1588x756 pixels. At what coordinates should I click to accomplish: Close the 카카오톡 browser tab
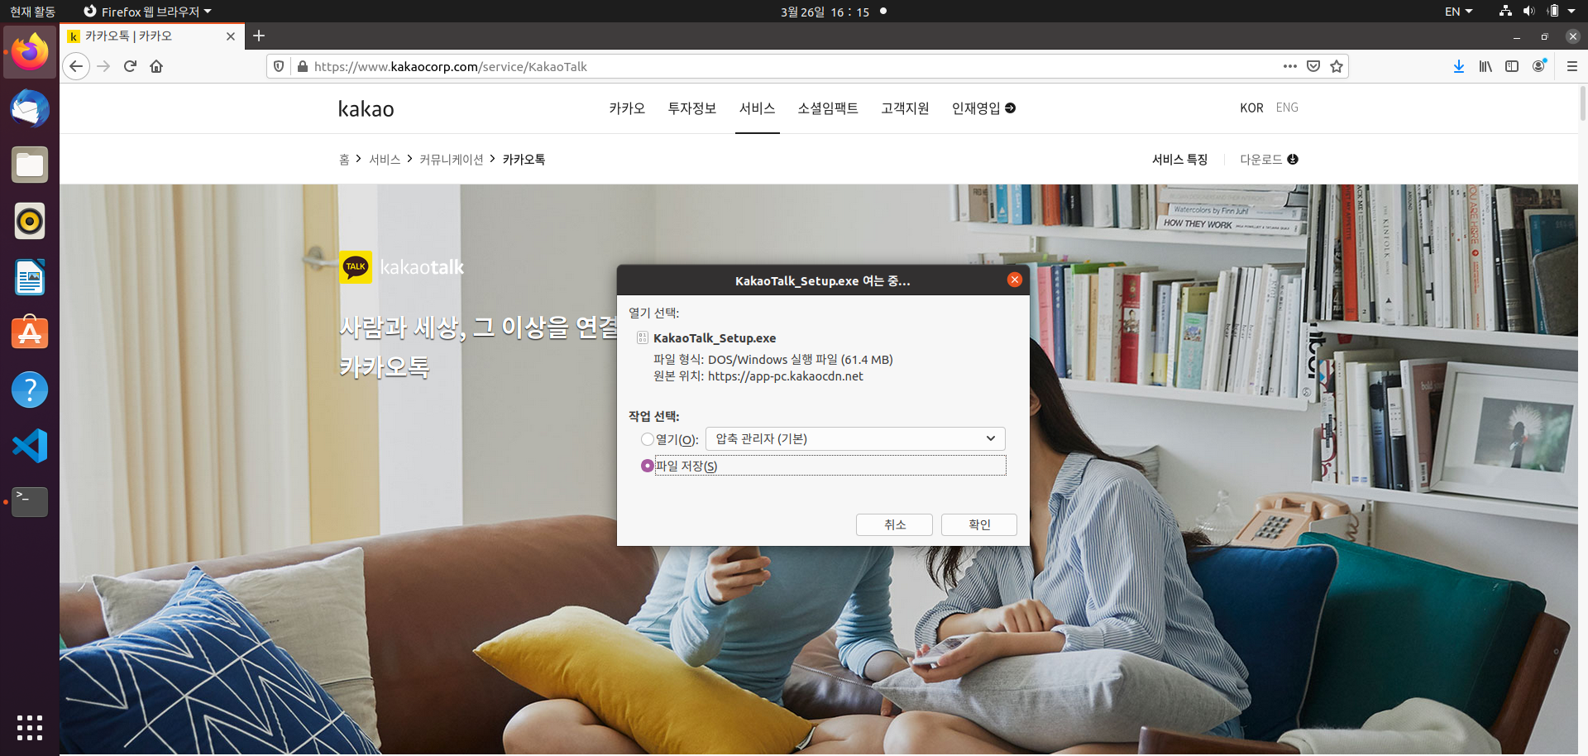pos(231,36)
